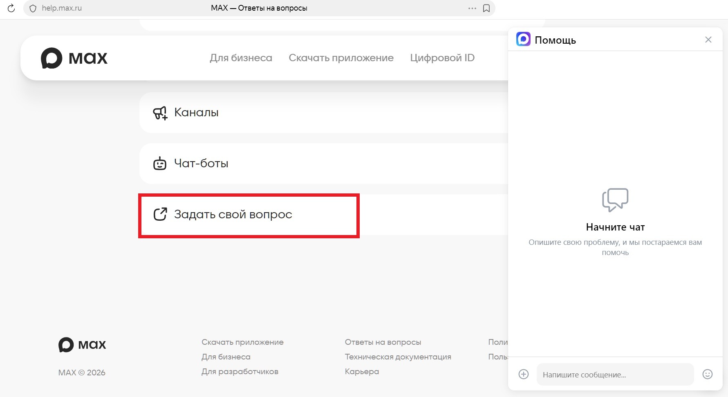The width and height of the screenshot is (728, 397).
Task: Click the MAX logo in header
Action: pyautogui.click(x=74, y=58)
